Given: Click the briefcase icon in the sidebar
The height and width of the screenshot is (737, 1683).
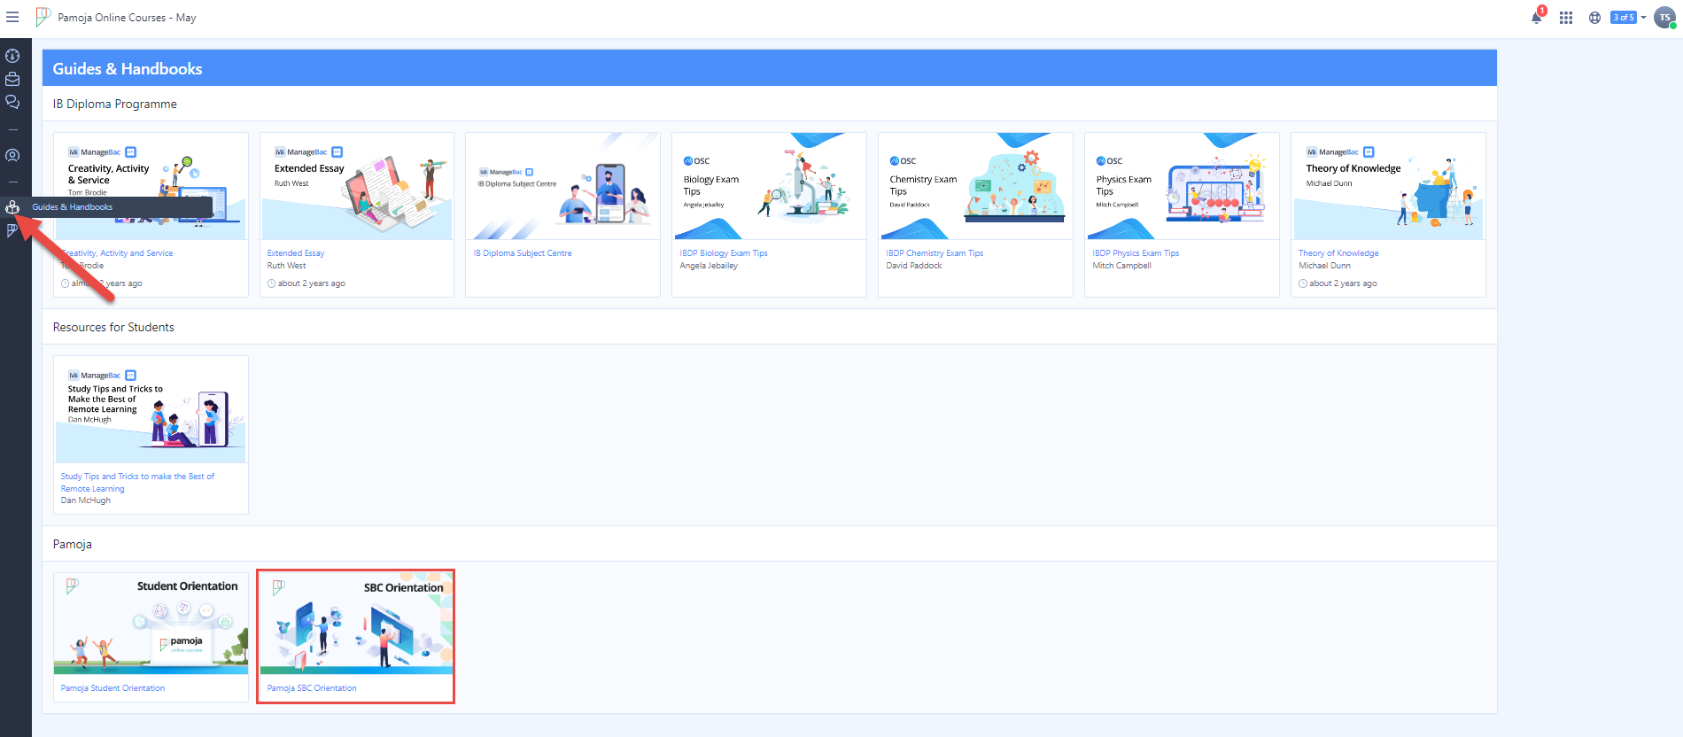Looking at the screenshot, I should [12, 79].
